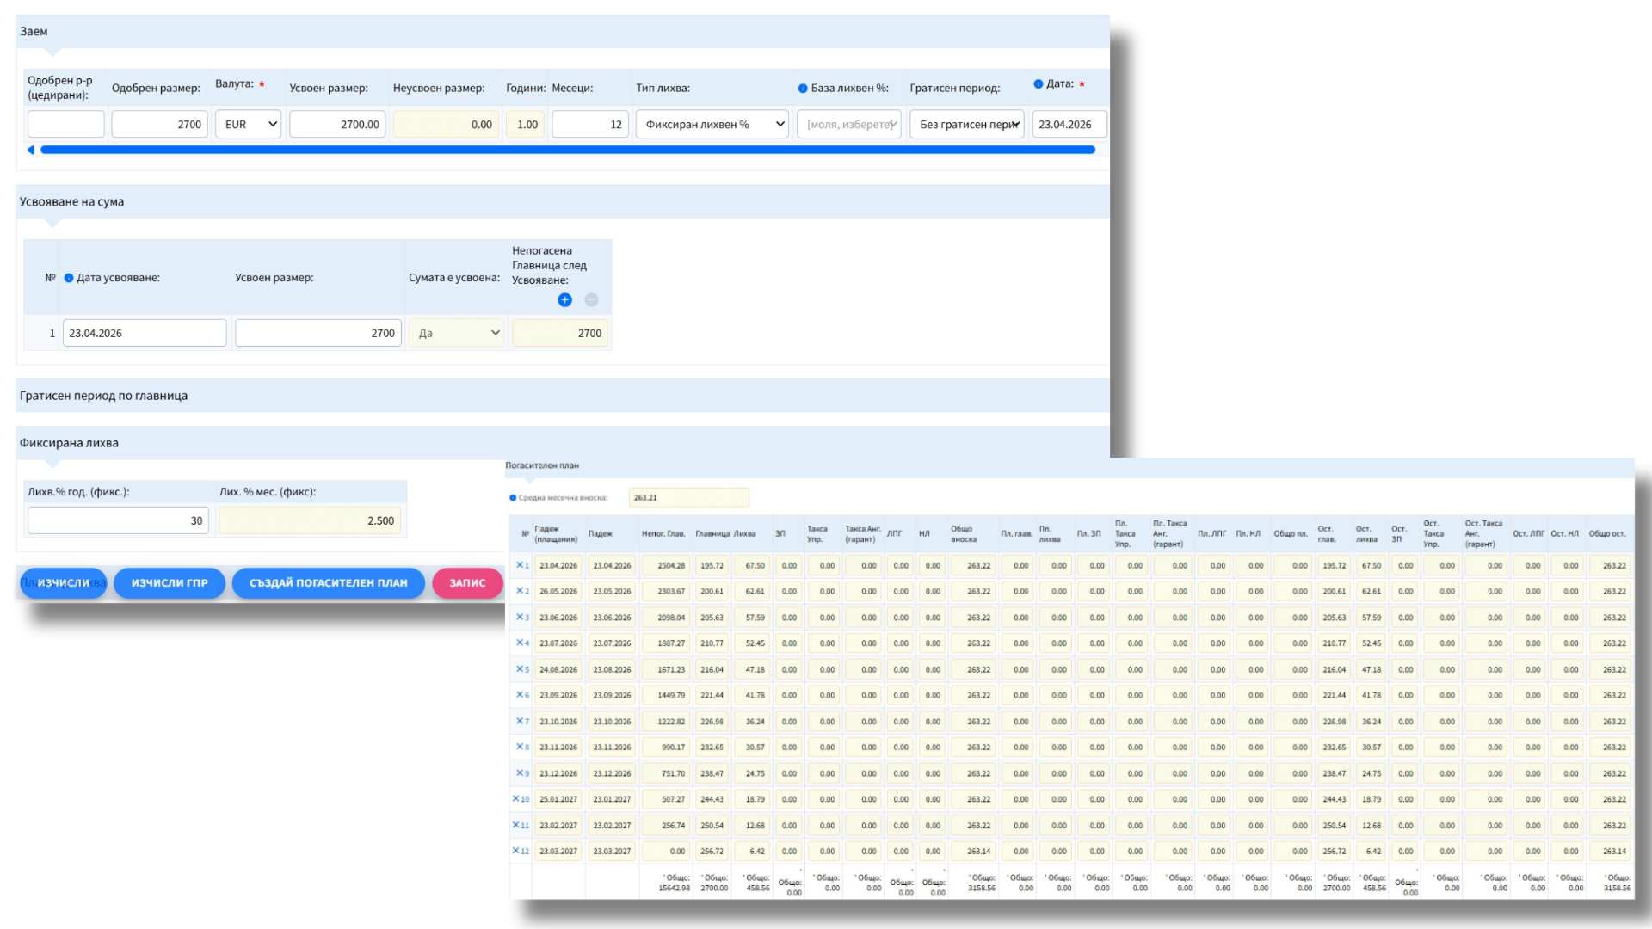
Task: Click info icon next to База лихвен %
Action: pos(803,88)
